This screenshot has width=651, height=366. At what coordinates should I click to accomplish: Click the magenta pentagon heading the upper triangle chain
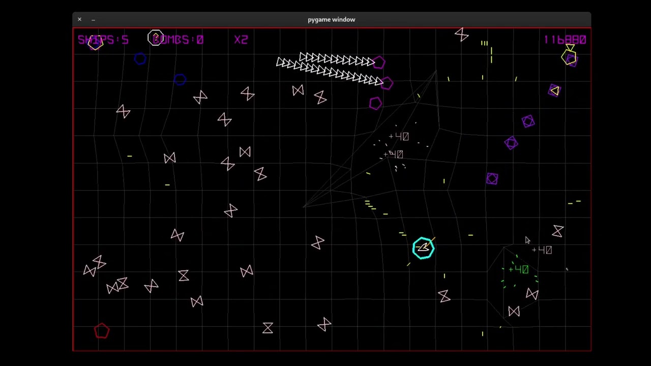pyautogui.click(x=379, y=63)
